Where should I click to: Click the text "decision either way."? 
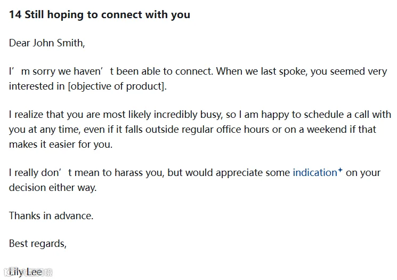pyautogui.click(x=53, y=188)
